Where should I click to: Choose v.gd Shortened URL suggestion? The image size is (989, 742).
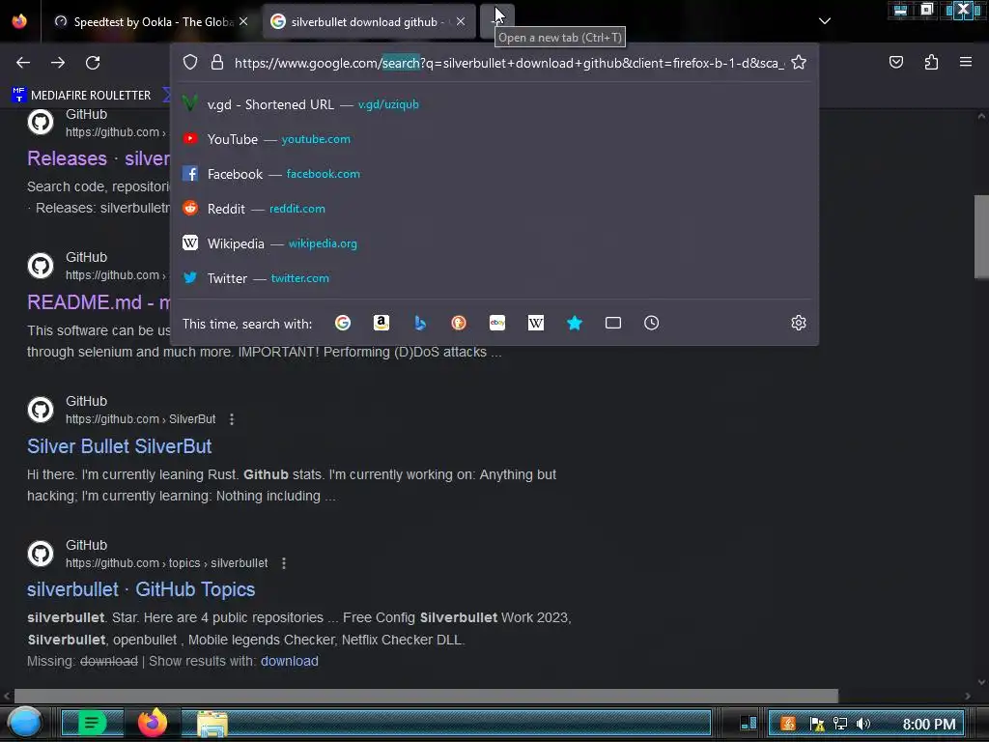[494, 104]
